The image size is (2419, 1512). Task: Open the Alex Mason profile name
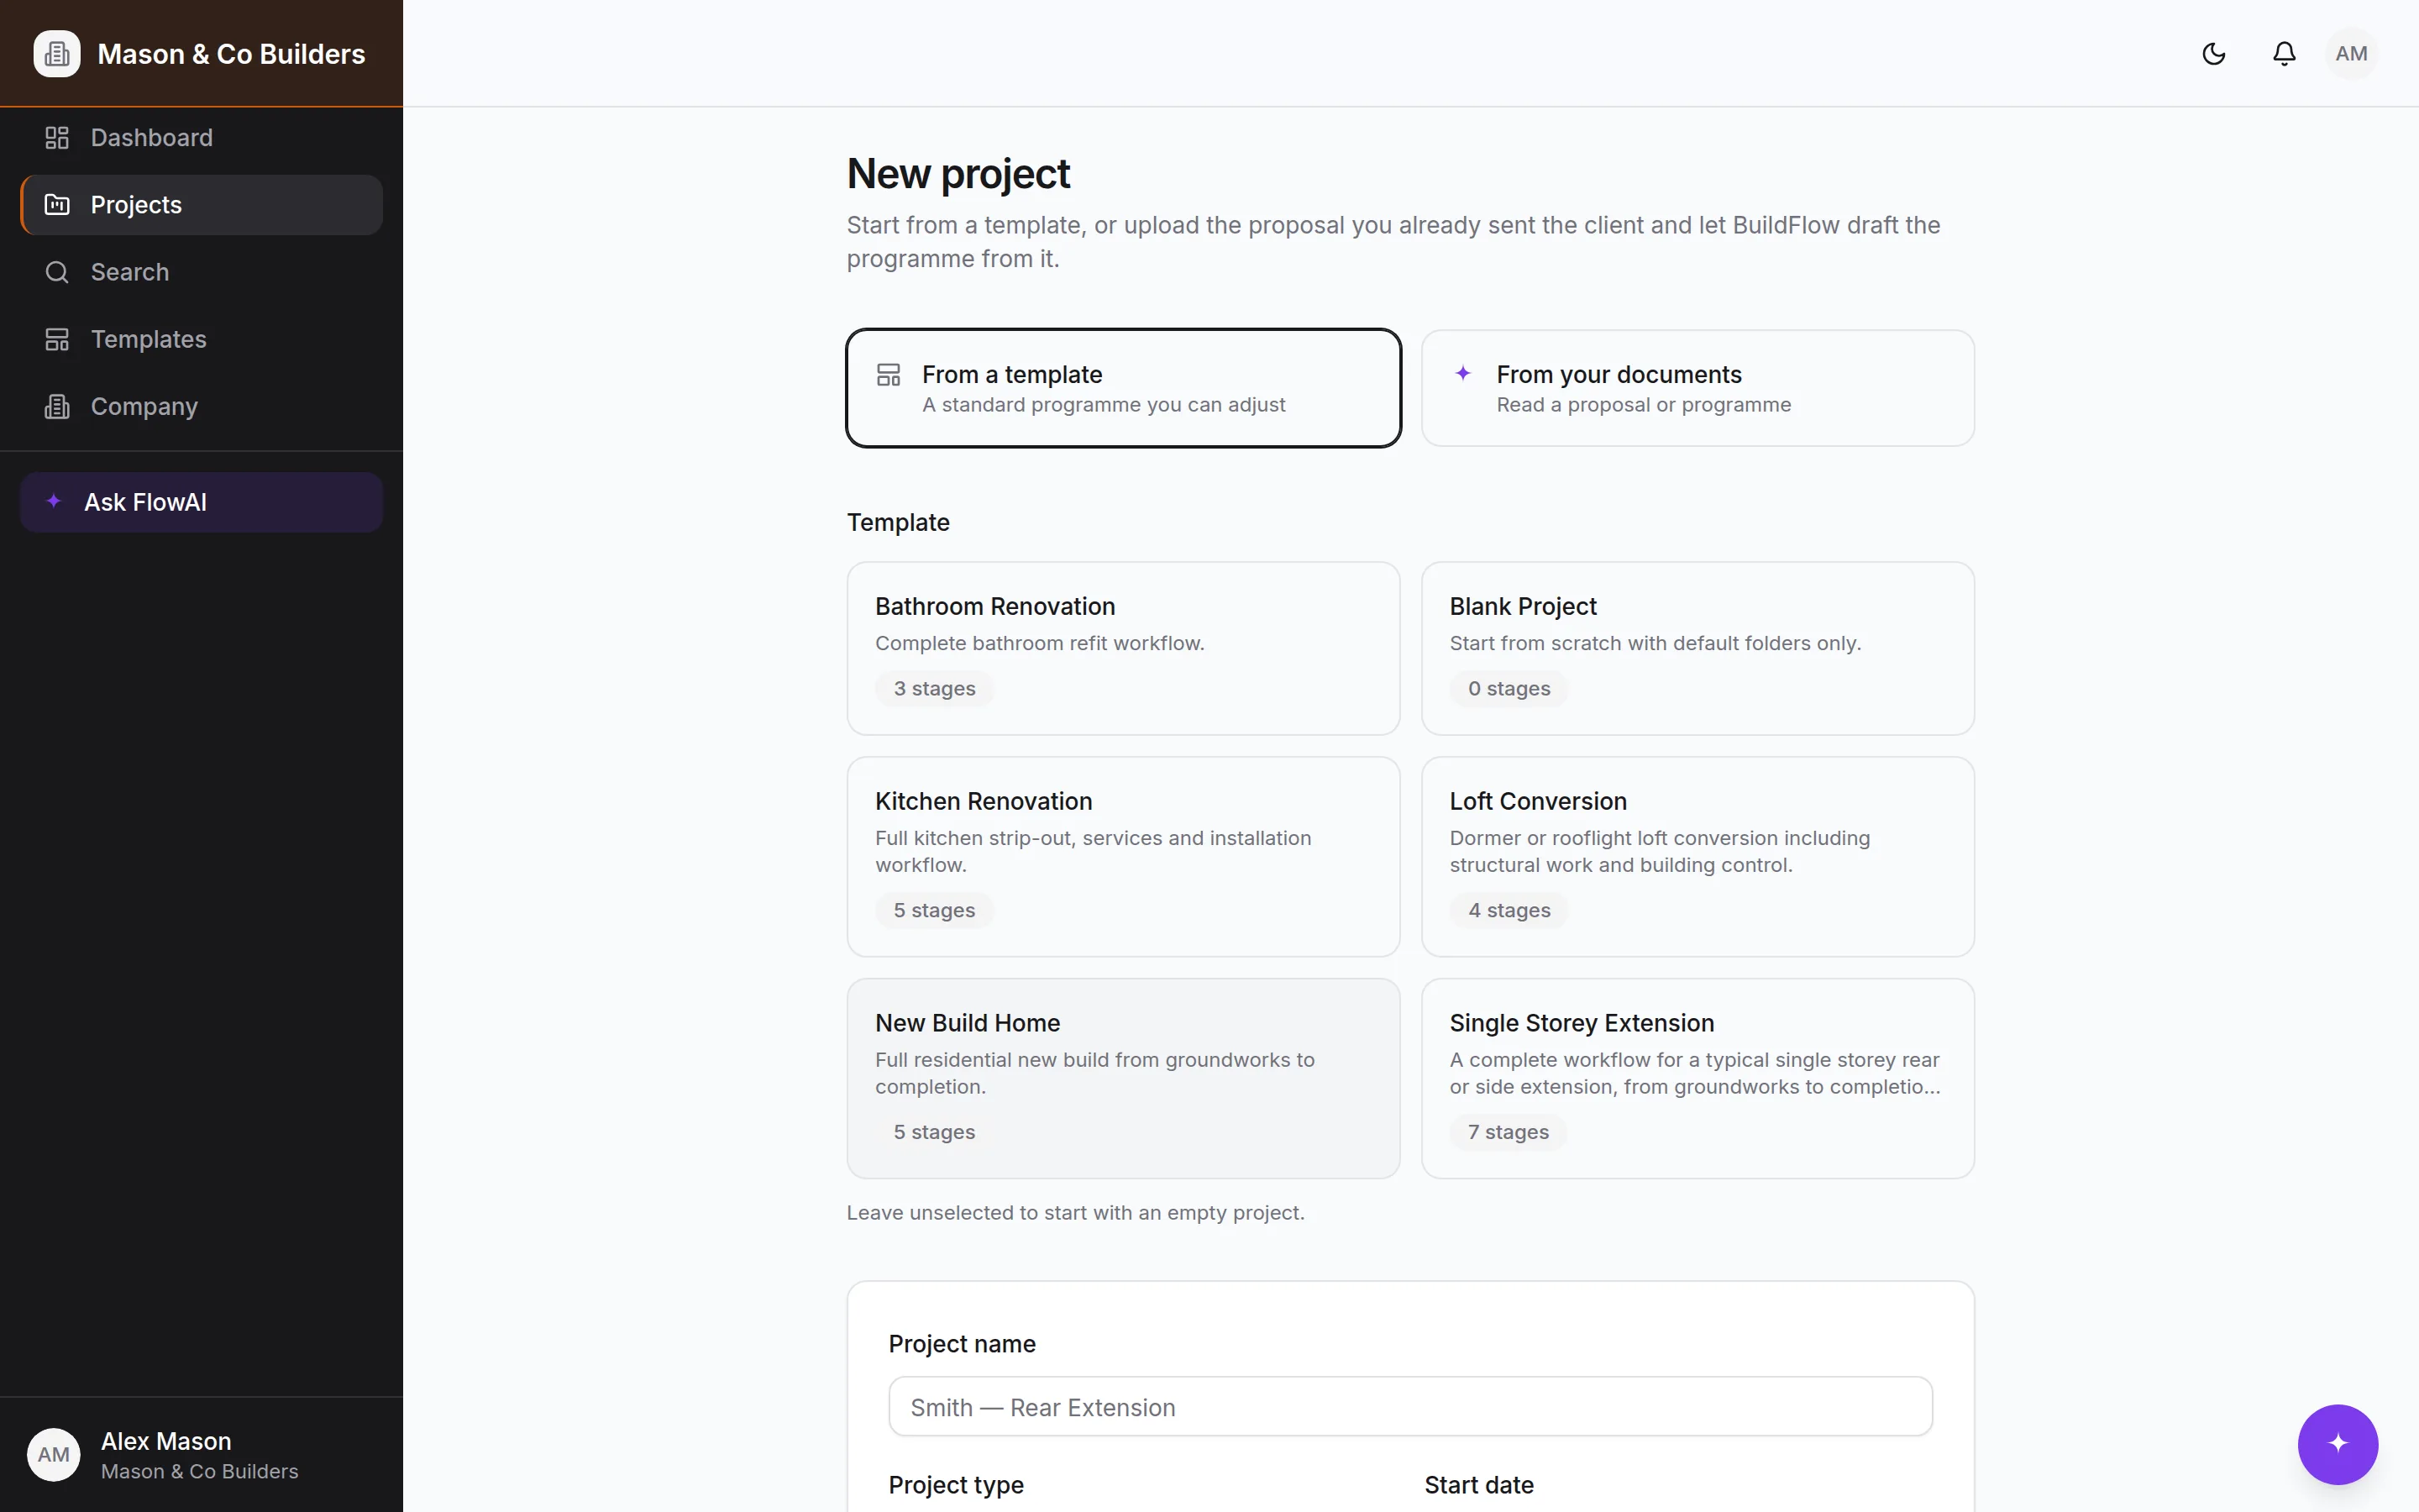pos(166,1441)
